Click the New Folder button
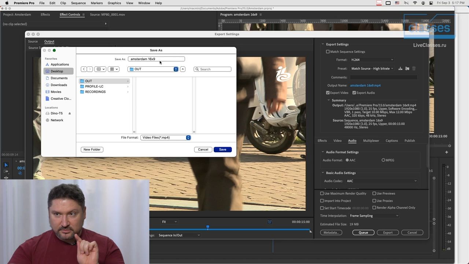The image size is (469, 264). 92,150
